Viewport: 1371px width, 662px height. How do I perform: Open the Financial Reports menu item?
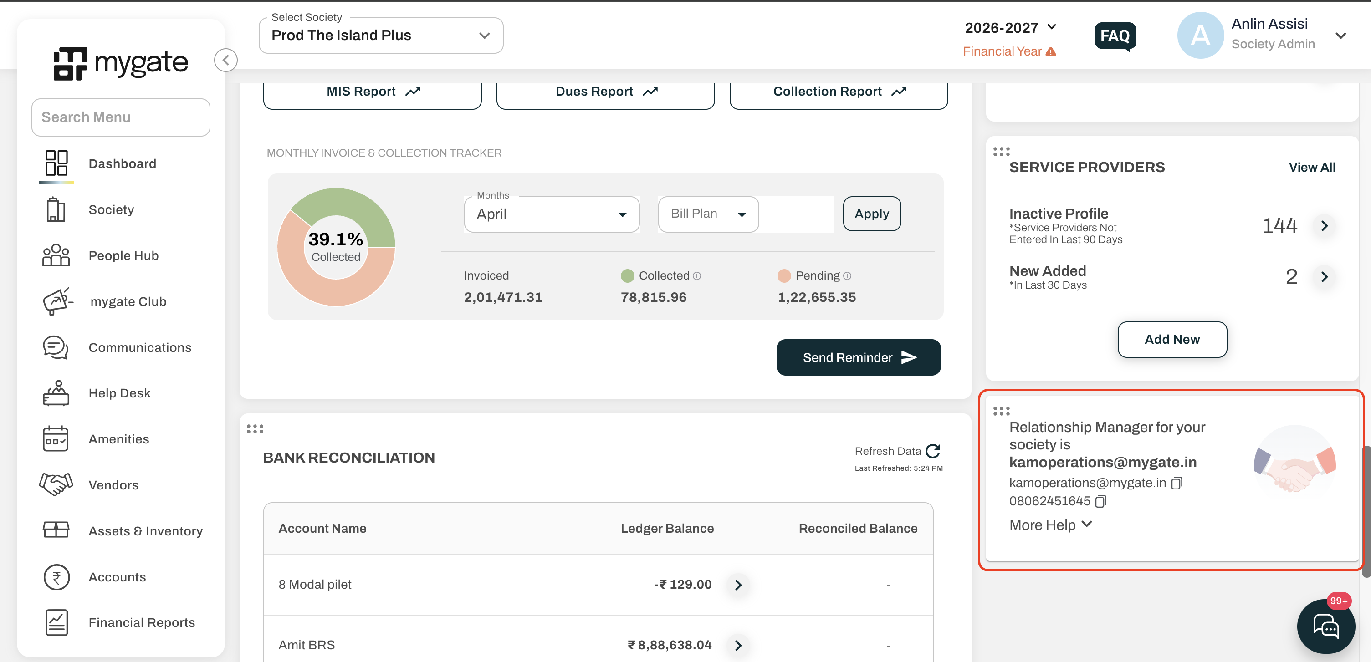point(142,623)
